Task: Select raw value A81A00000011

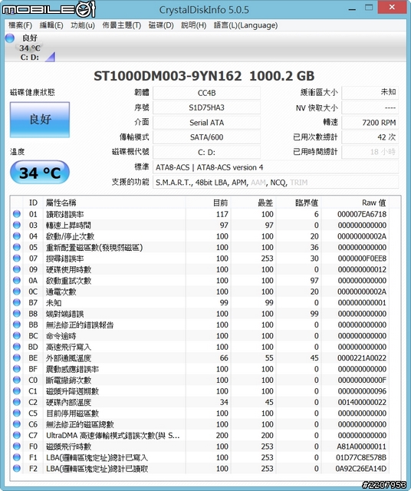Action: click(362, 447)
